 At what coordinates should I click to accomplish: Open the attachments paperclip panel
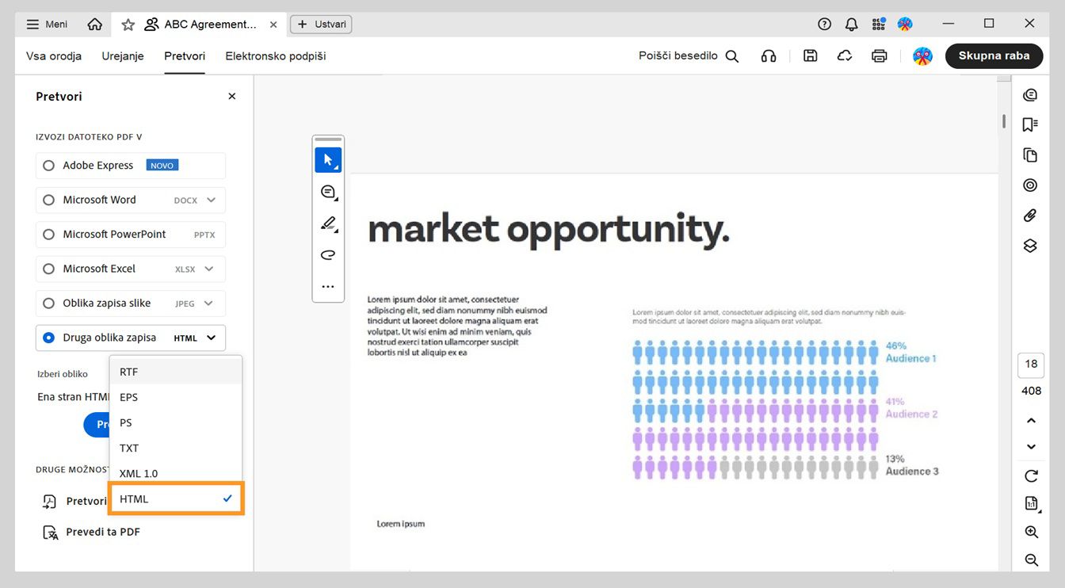pos(1030,215)
